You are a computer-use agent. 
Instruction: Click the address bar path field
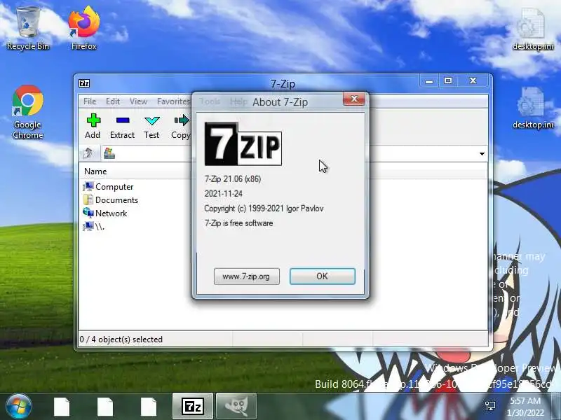293,154
